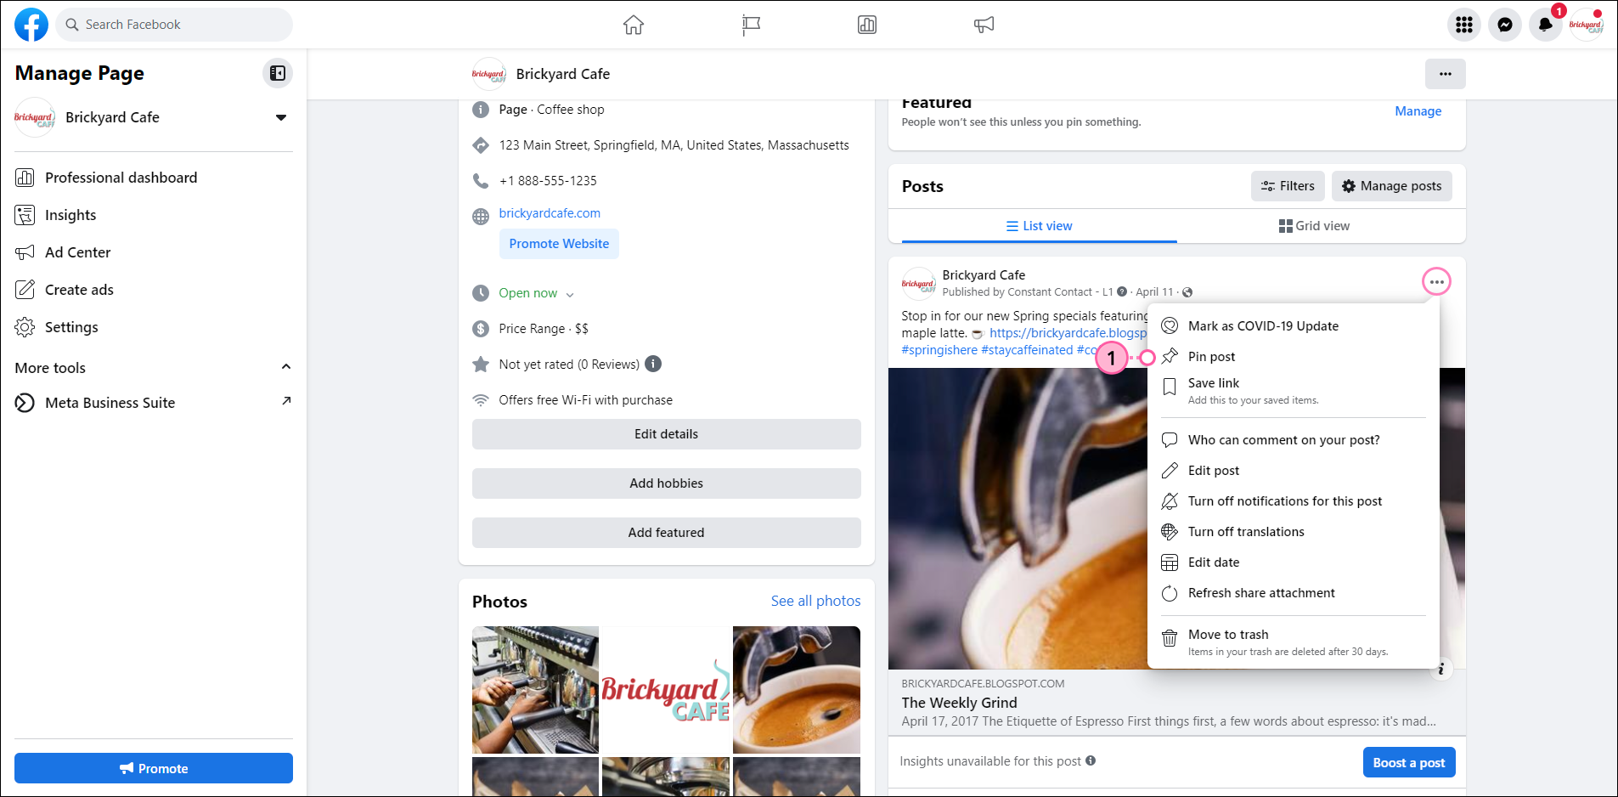
Task: Click Promote Website button
Action: coord(559,244)
